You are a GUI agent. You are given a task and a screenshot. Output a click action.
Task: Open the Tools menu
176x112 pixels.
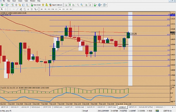coord(26,1)
